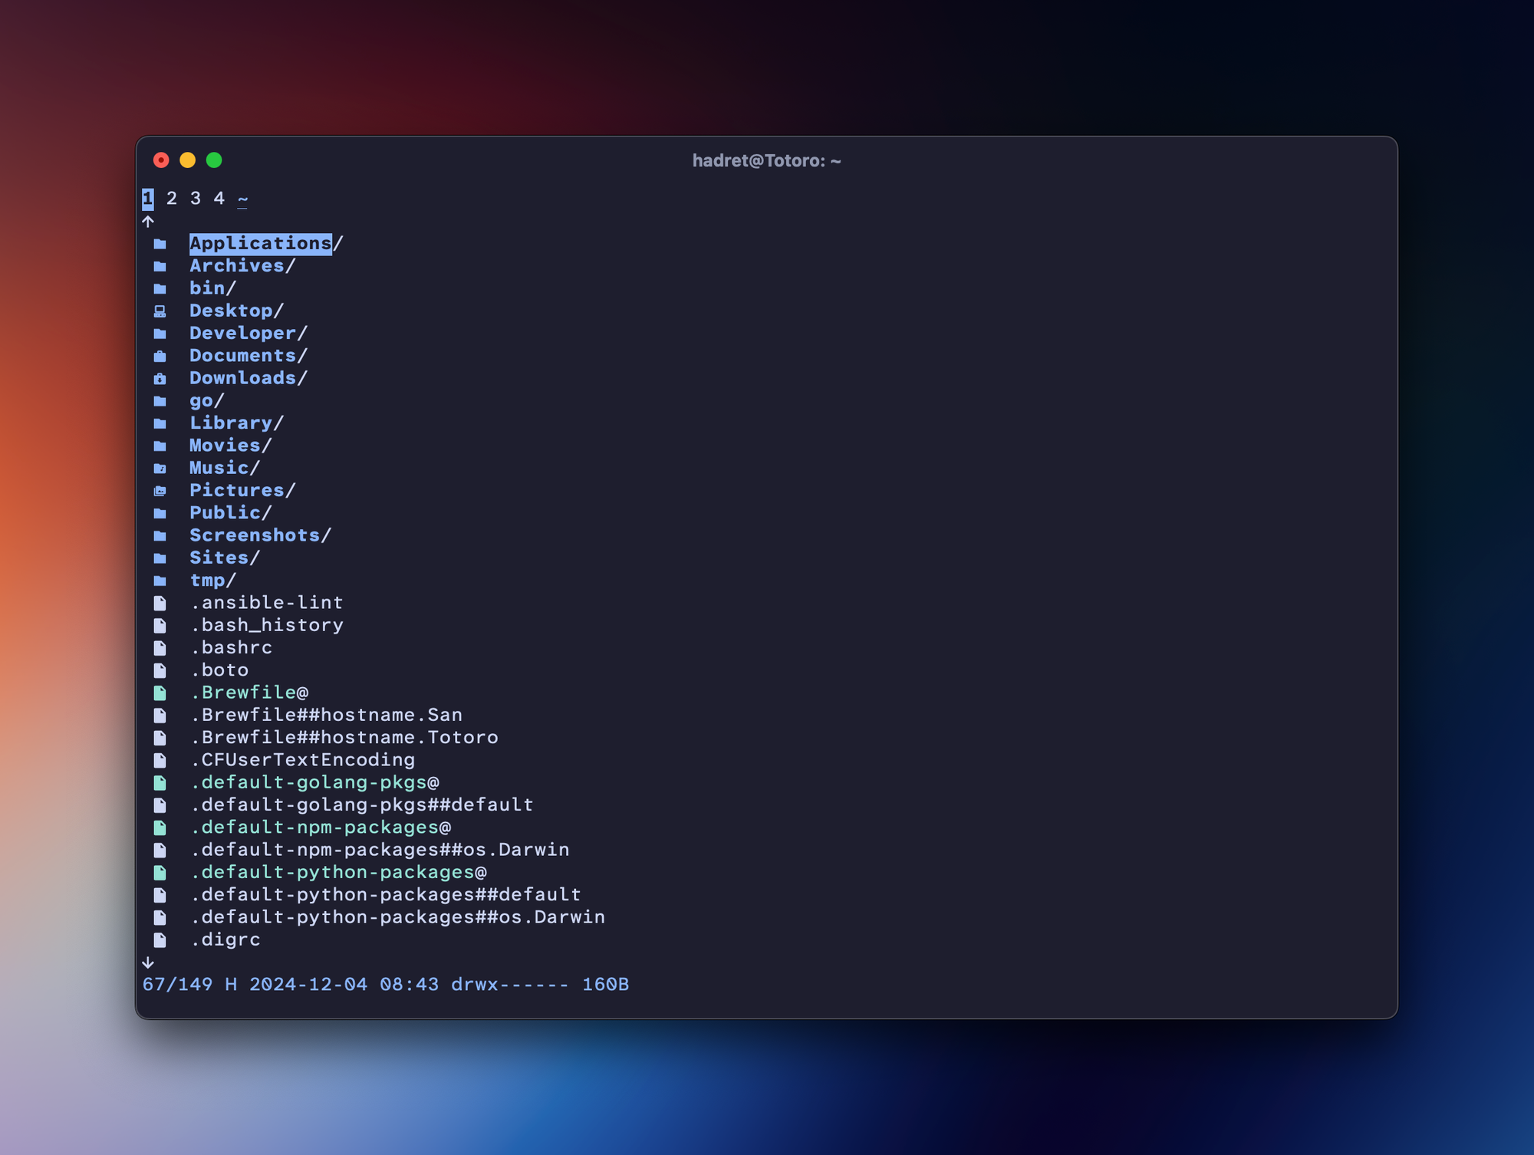The image size is (1534, 1155).
Task: Select the Applications directory entry
Action: pos(261,244)
